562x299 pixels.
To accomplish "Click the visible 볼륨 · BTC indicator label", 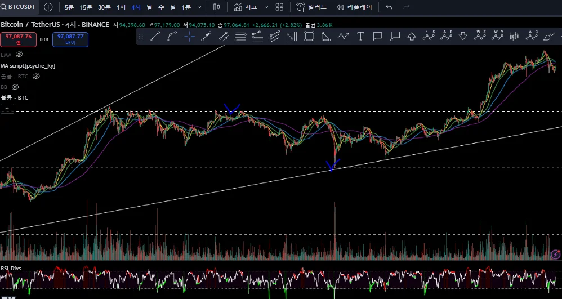I will click(x=14, y=97).
